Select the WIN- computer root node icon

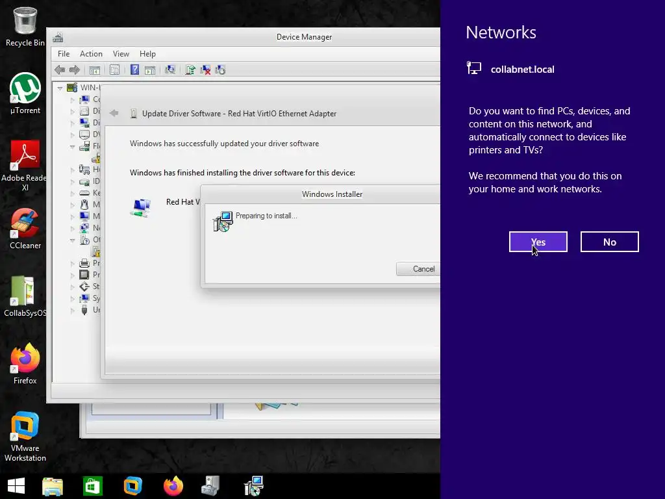pos(72,88)
